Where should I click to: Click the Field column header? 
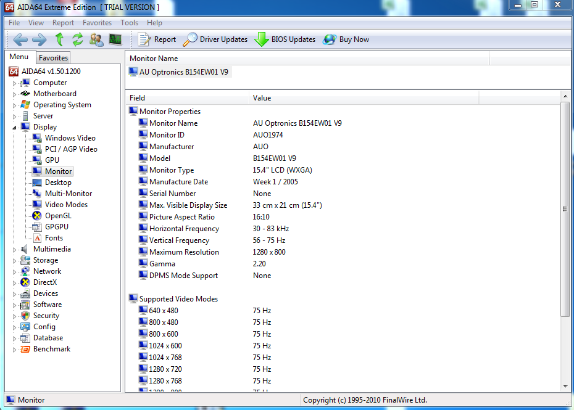[188, 98]
